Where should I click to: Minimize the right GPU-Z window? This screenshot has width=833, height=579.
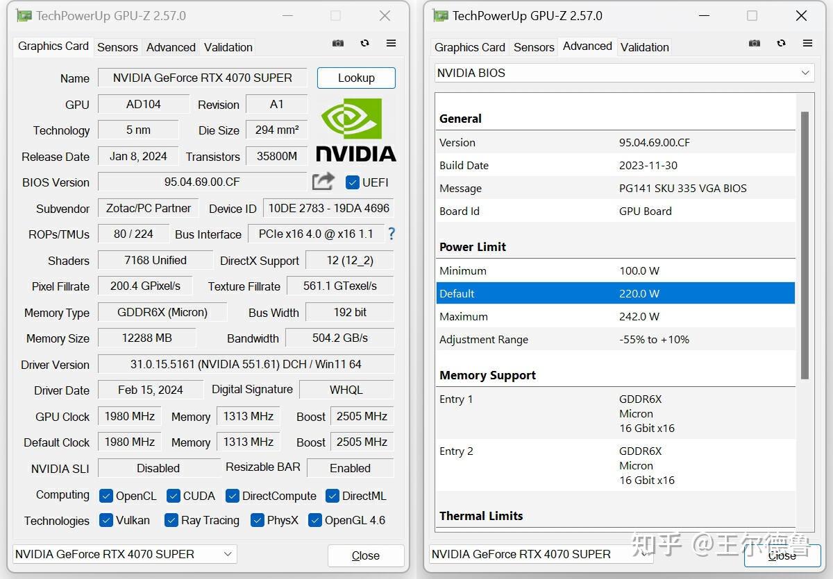(x=704, y=15)
